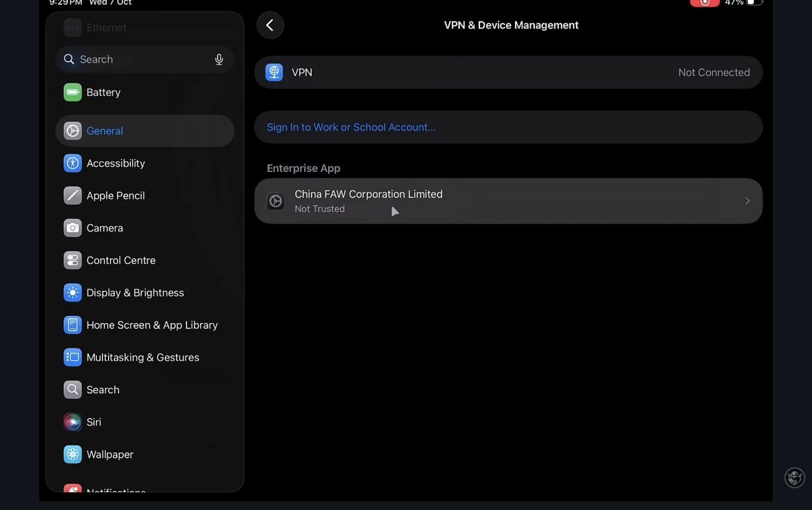Click the battery indicator in status bar
Screen dimensions: 812x510
[755, 3]
